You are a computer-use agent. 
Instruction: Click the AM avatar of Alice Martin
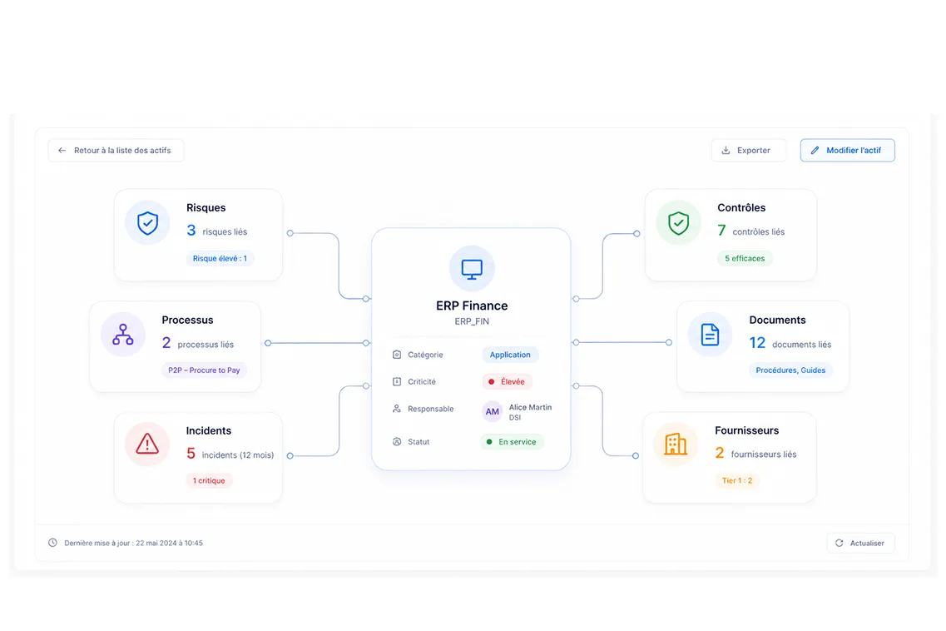coord(493,411)
